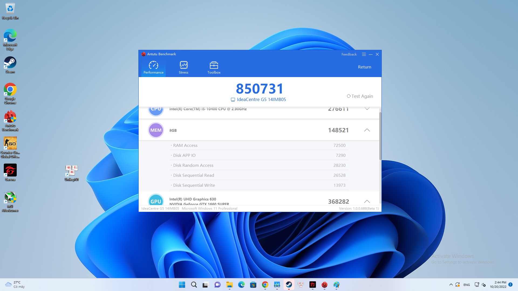Open the Windows Start menu
518x291 pixels.
tap(182, 285)
